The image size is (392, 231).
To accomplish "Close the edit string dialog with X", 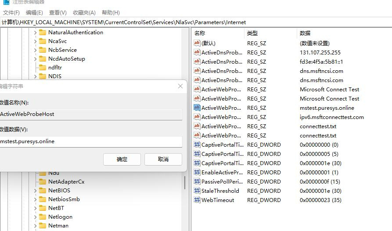I will pos(180,86).
